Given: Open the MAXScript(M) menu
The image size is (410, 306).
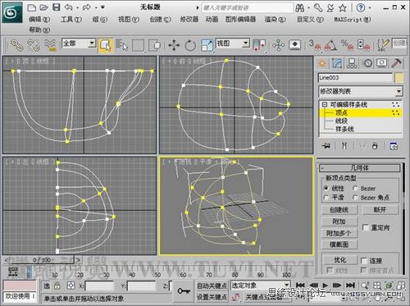Looking at the screenshot, I should (353, 19).
